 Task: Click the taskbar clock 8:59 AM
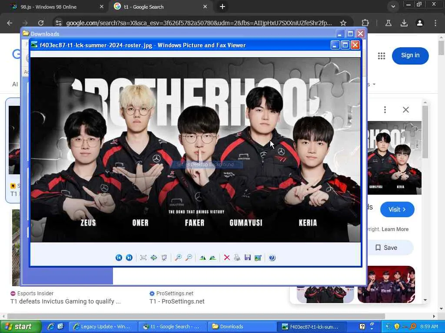coord(429,326)
